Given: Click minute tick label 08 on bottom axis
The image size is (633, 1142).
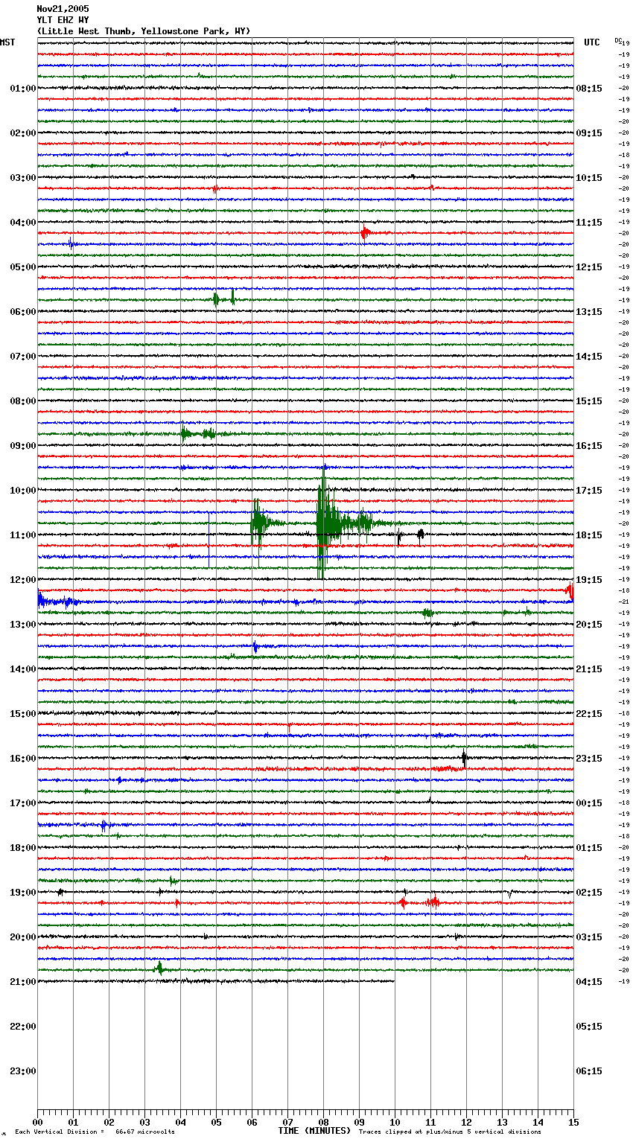Looking at the screenshot, I should 323,1122.
